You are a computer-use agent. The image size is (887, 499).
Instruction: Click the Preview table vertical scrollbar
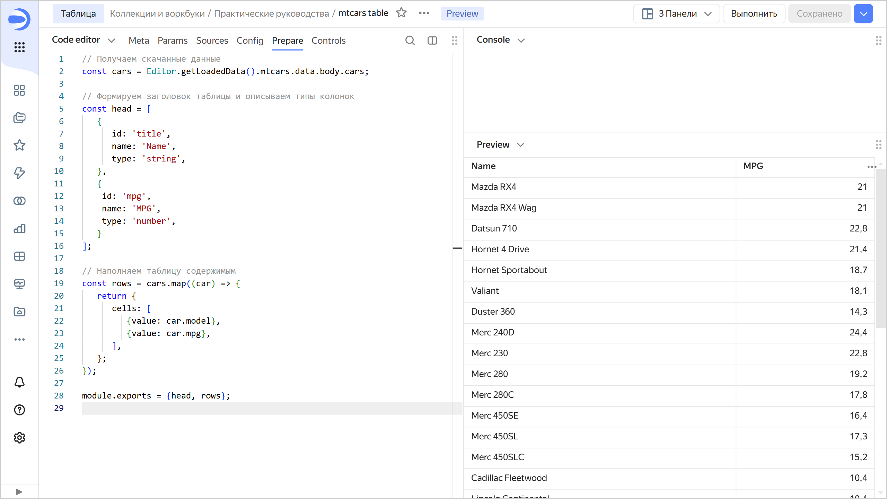880,248
